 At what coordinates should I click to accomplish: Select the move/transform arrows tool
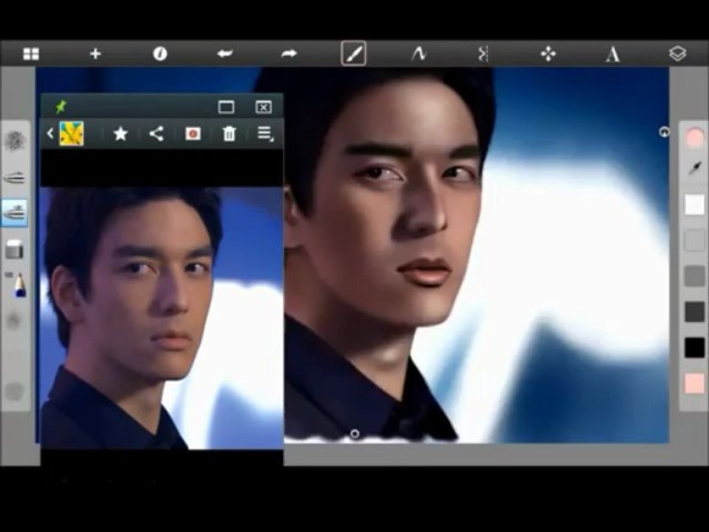pyautogui.click(x=548, y=54)
